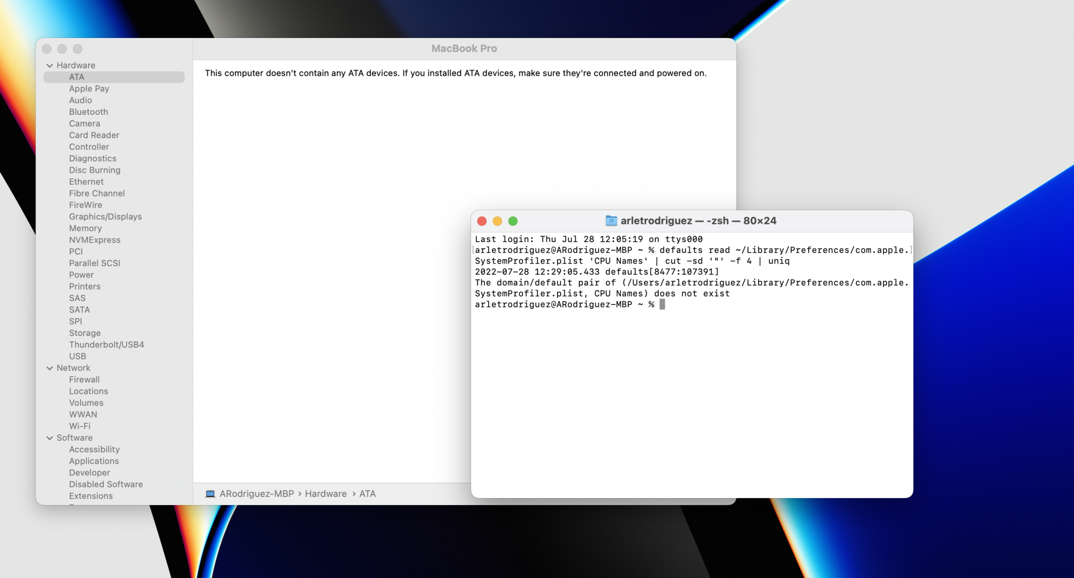
Task: Close the Terminal window with the red button
Action: tap(482, 221)
